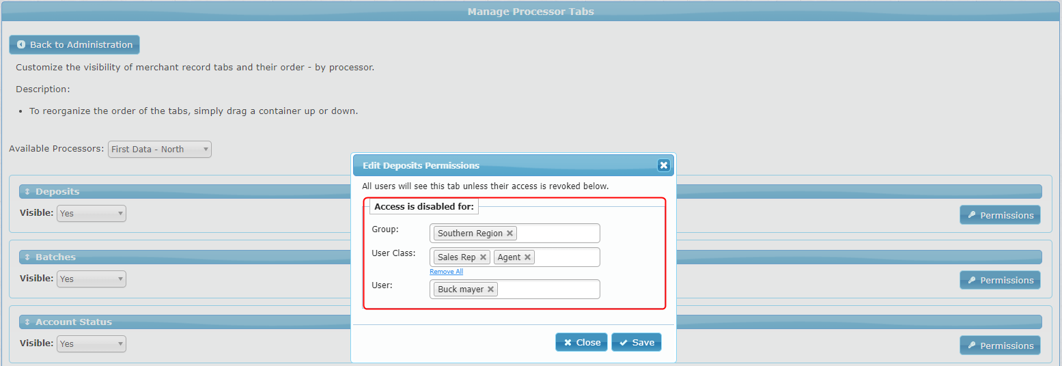Click key icon on Batches Permissions button

[971, 280]
